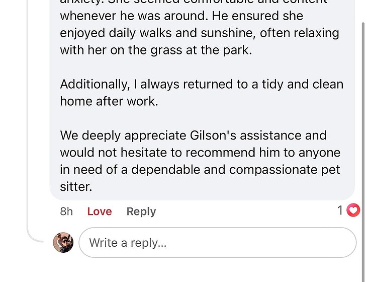Click "whenever he was around" text

(x=133, y=16)
